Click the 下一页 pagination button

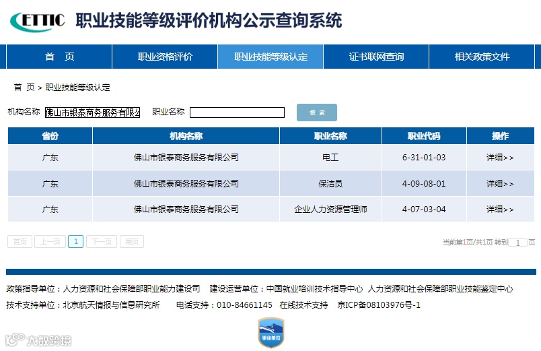coord(102,241)
